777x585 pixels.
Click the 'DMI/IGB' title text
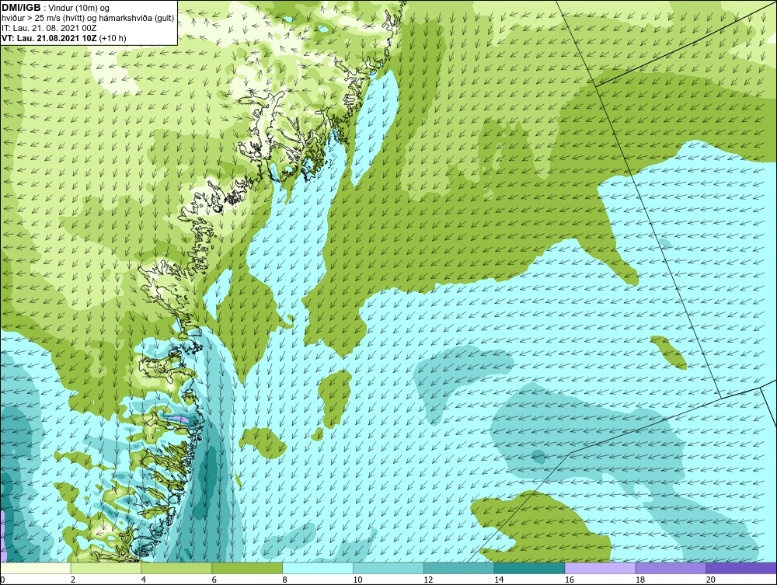[x=21, y=8]
